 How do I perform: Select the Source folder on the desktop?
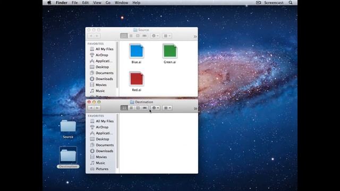point(68,126)
